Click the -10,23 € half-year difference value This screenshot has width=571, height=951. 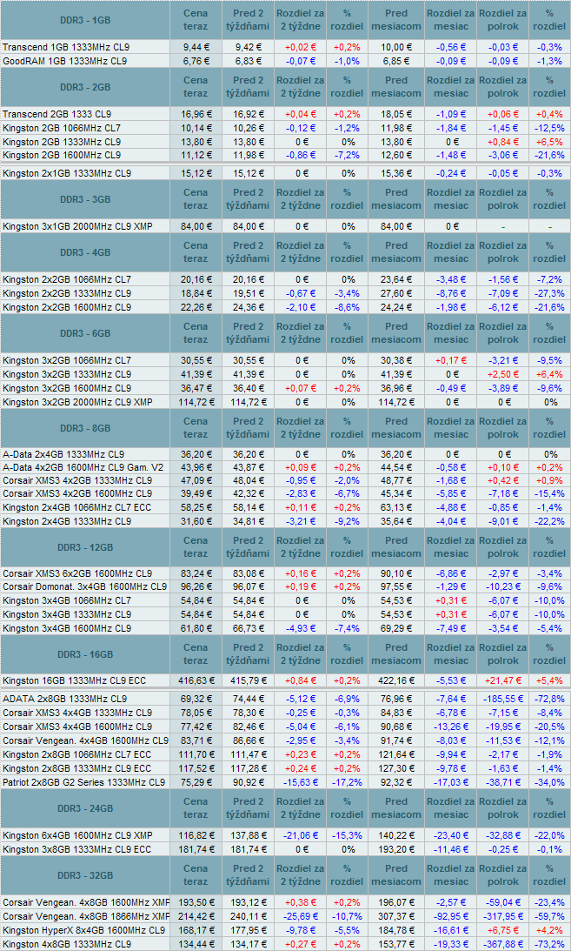click(502, 586)
